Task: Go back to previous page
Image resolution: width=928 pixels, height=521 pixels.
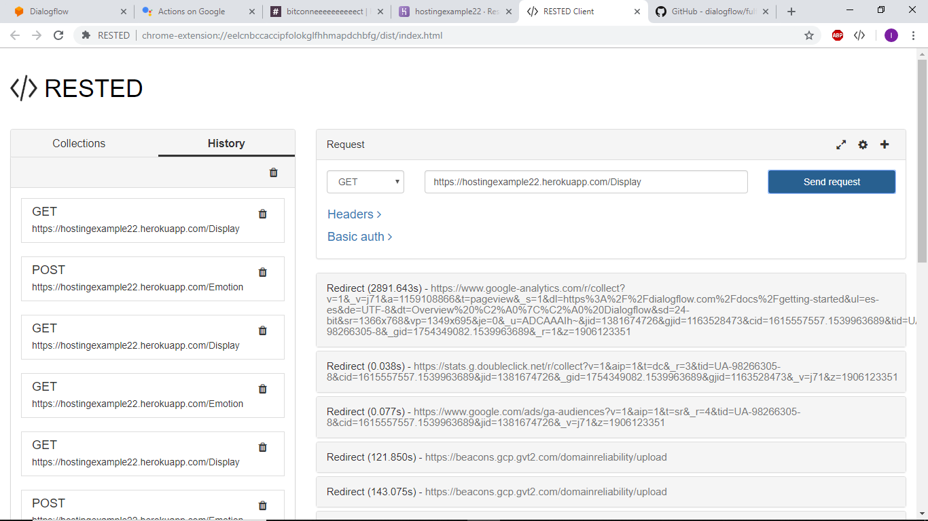Action: (x=15, y=35)
